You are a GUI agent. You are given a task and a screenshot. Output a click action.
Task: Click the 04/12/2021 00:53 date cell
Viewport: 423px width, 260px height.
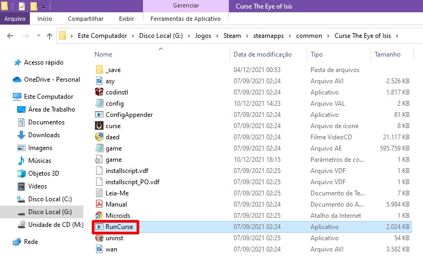click(257, 69)
